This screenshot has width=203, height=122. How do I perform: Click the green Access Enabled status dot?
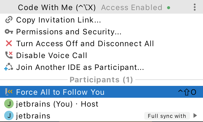(169, 8)
